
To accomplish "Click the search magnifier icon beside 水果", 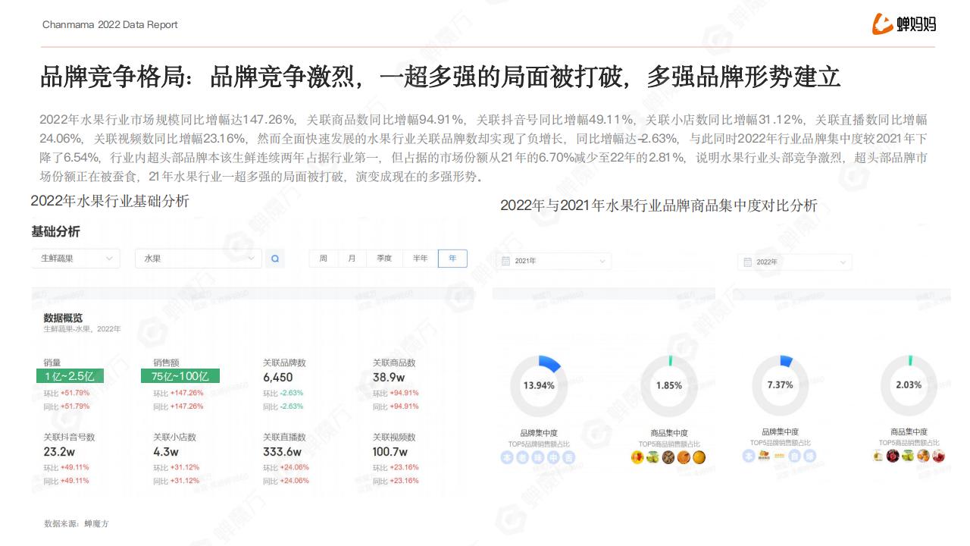I will pos(275,259).
